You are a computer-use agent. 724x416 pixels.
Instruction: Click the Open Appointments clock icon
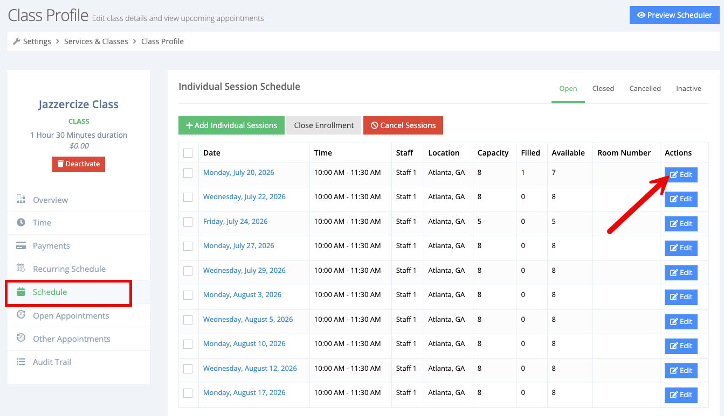coord(21,315)
